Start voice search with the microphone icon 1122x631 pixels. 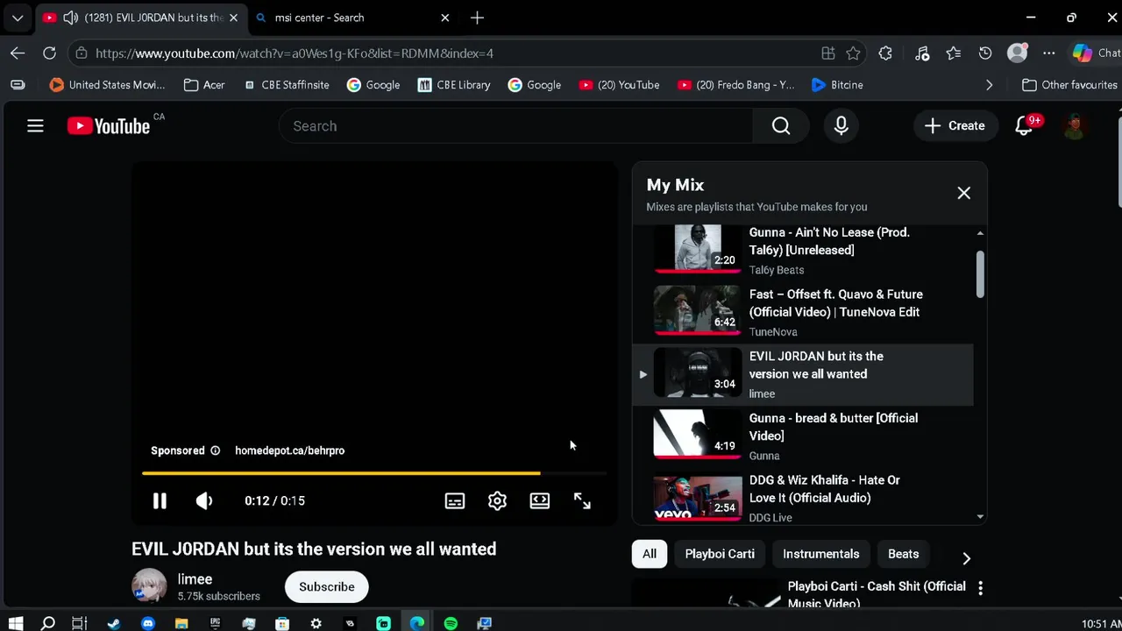tap(841, 126)
